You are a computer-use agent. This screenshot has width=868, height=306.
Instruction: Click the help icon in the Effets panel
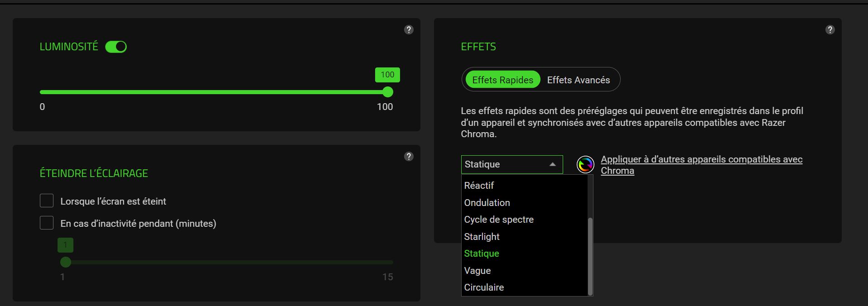[x=830, y=30]
